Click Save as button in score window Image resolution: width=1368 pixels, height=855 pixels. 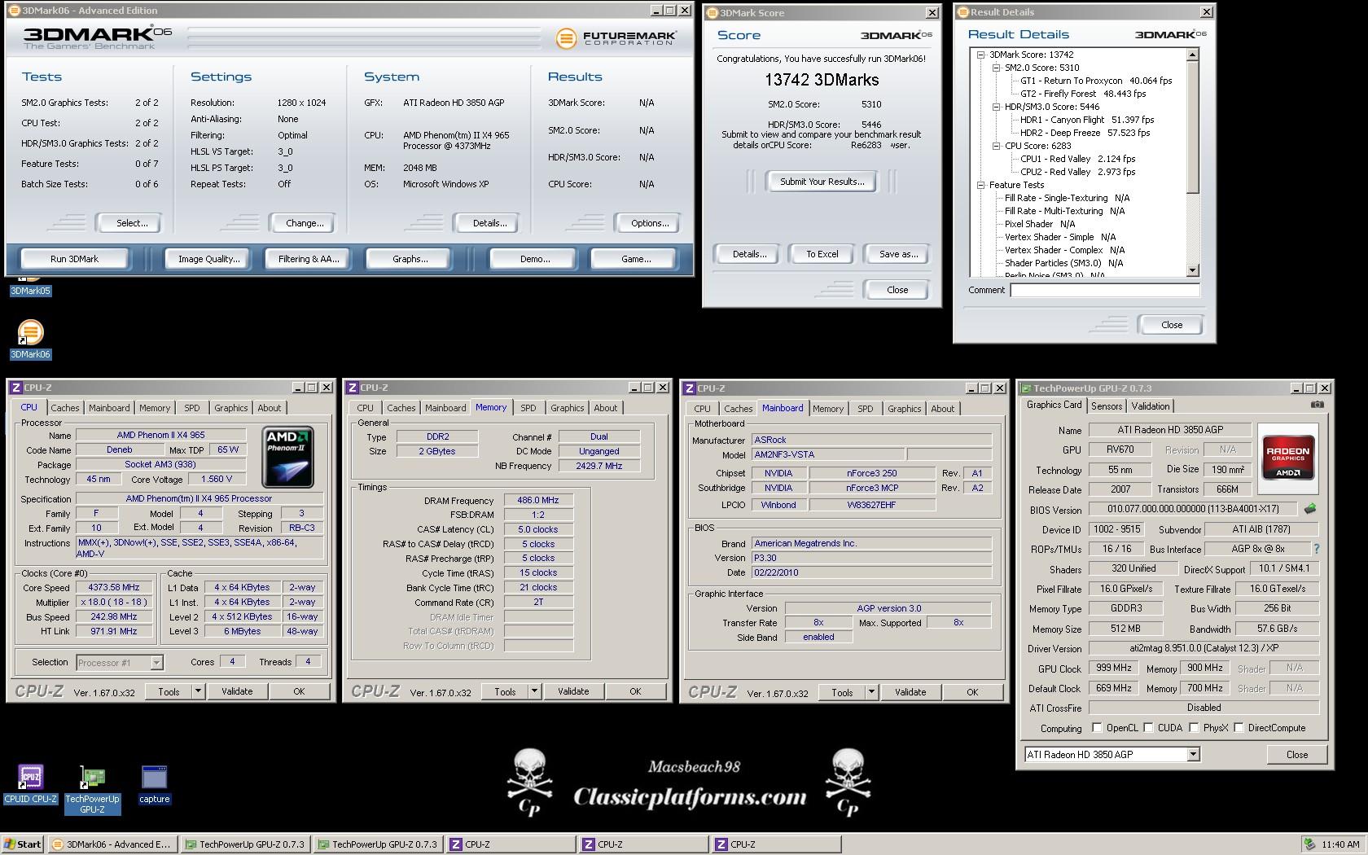[x=899, y=254]
